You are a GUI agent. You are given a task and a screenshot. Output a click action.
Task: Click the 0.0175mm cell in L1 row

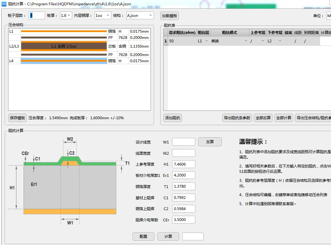click(139, 31)
